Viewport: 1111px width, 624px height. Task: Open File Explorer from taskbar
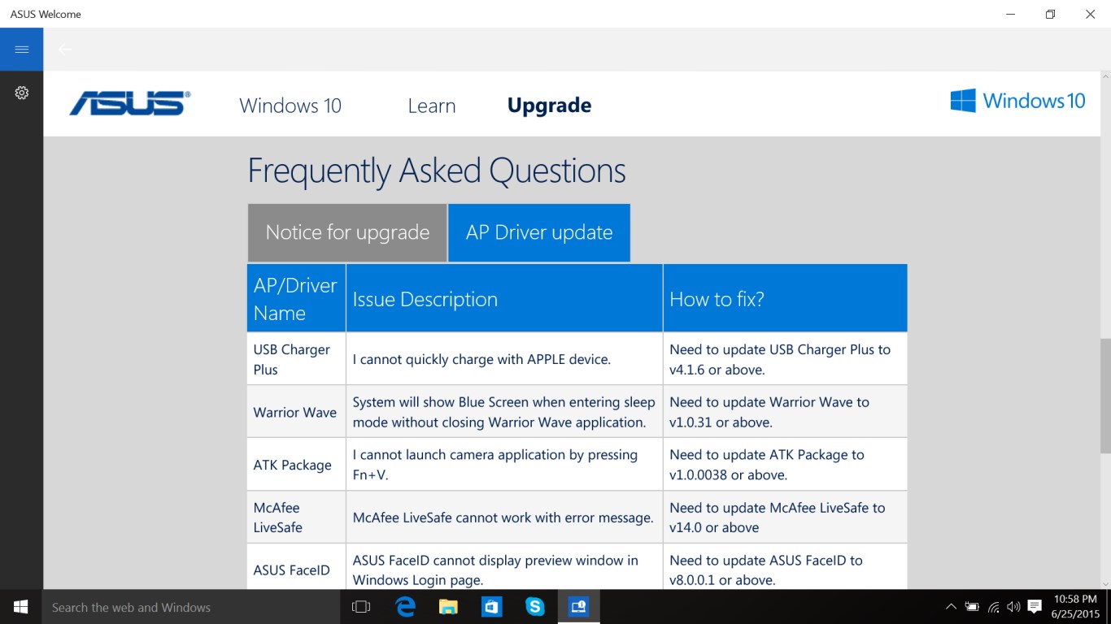(448, 607)
